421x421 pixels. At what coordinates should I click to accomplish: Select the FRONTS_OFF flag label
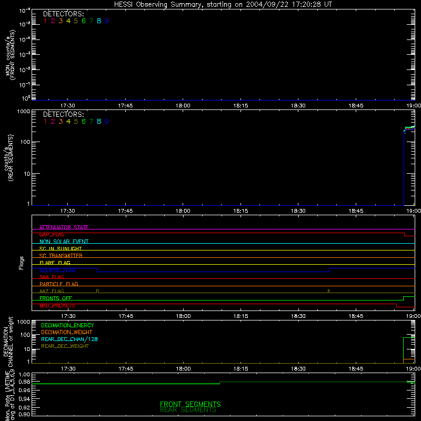tap(56, 298)
